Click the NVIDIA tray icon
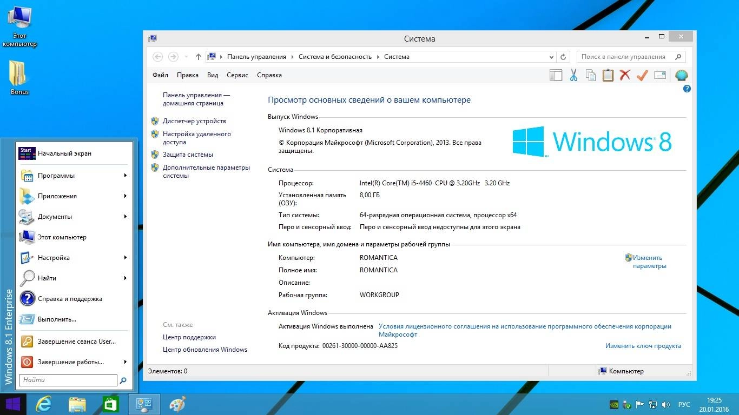Viewport: 739px width, 415px height. 614,404
